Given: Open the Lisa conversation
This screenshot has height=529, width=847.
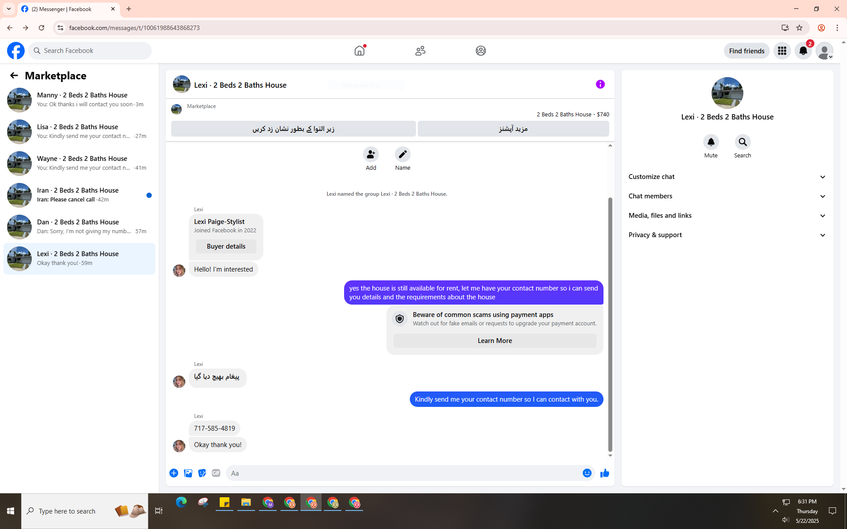Looking at the screenshot, I should pyautogui.click(x=79, y=131).
